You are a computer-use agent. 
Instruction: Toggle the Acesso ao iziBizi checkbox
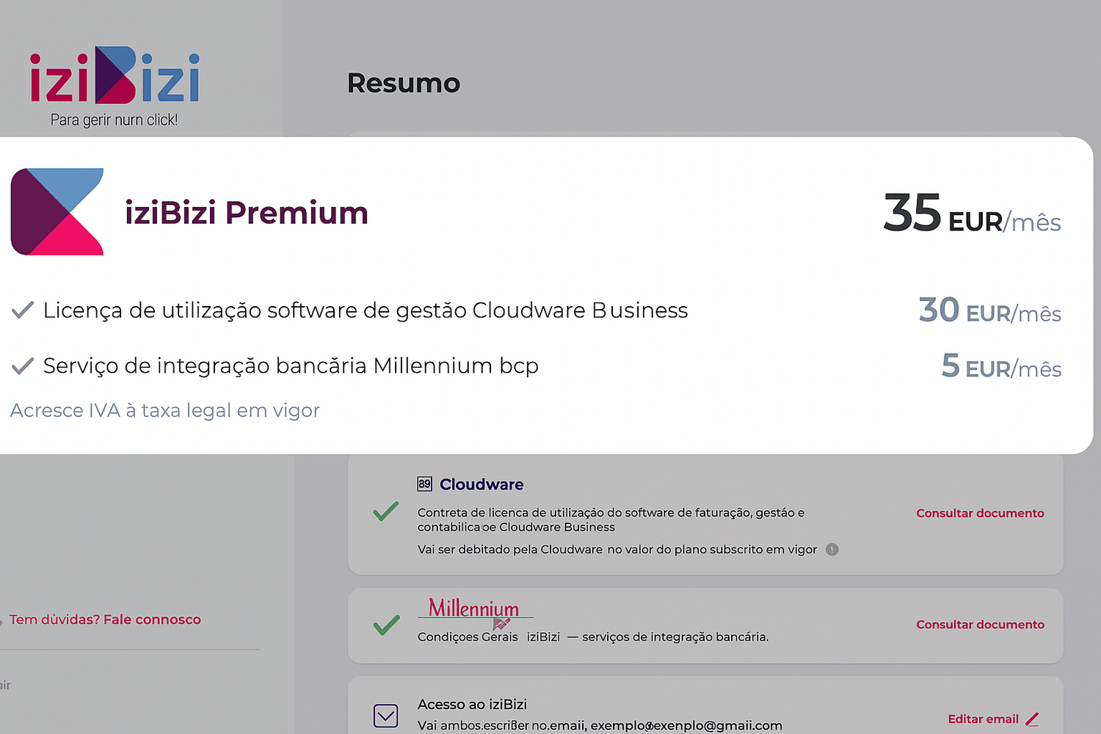386,716
